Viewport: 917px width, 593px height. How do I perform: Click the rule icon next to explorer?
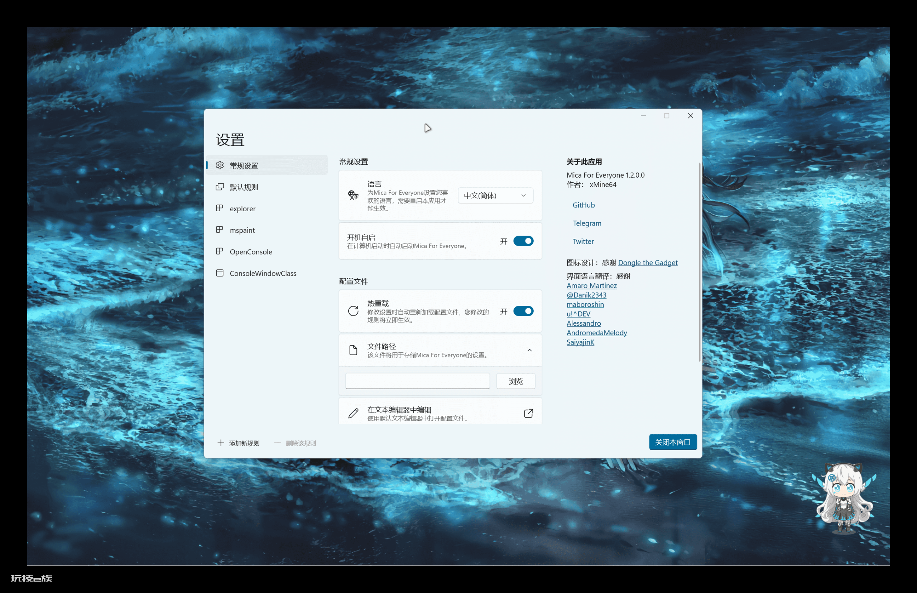pos(220,208)
